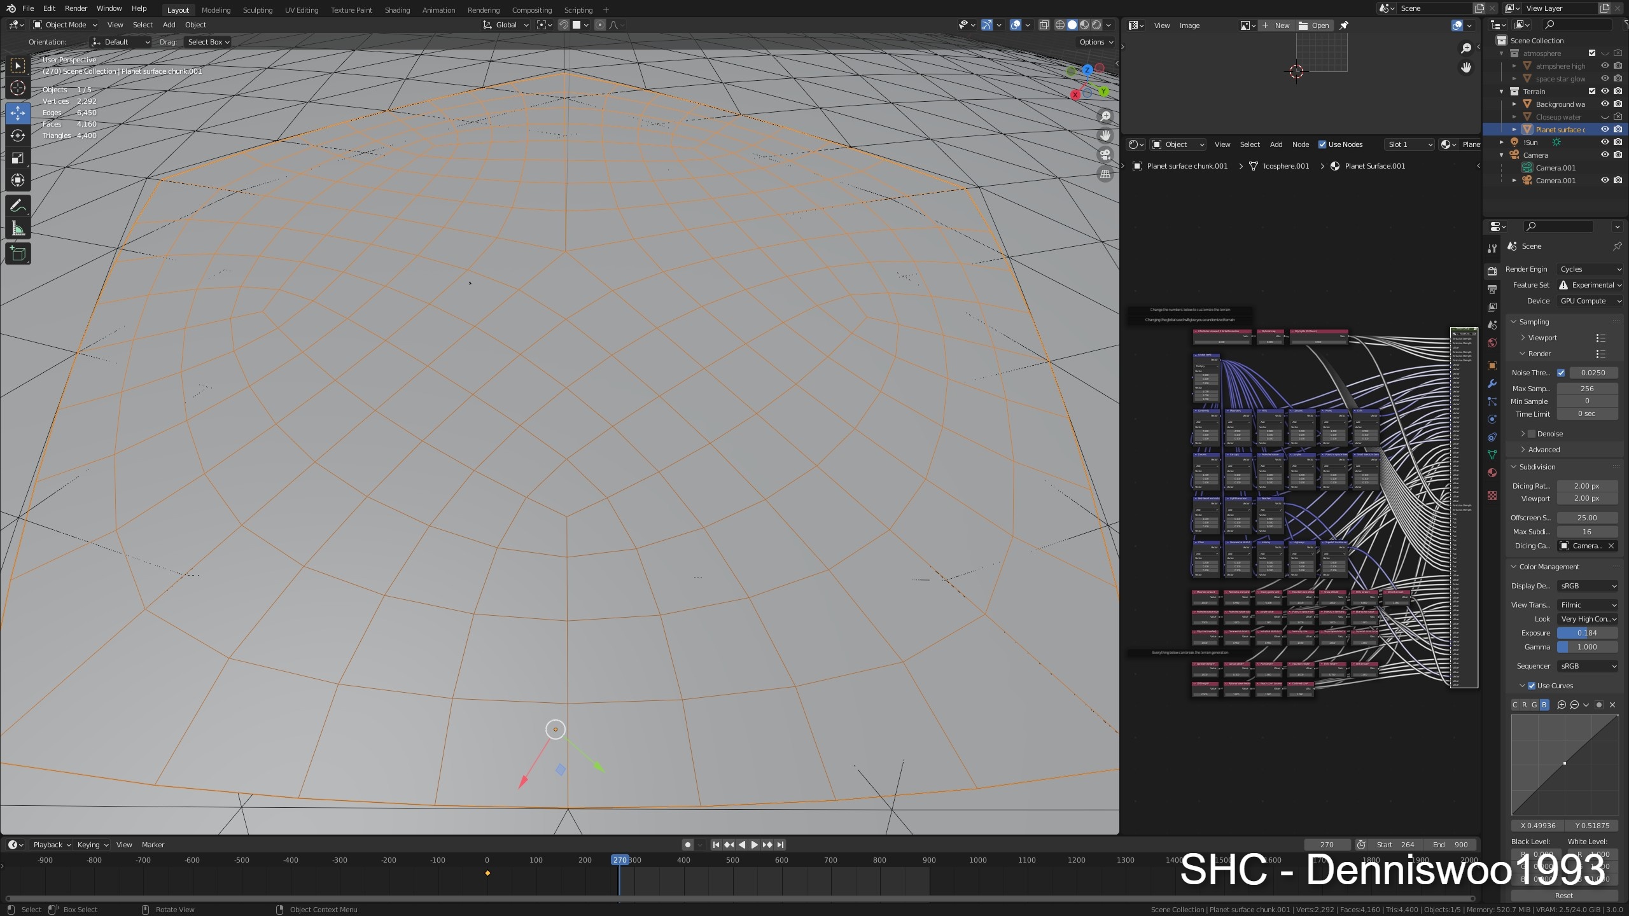Pick the Annotate tool
The width and height of the screenshot is (1629, 916).
17,204
